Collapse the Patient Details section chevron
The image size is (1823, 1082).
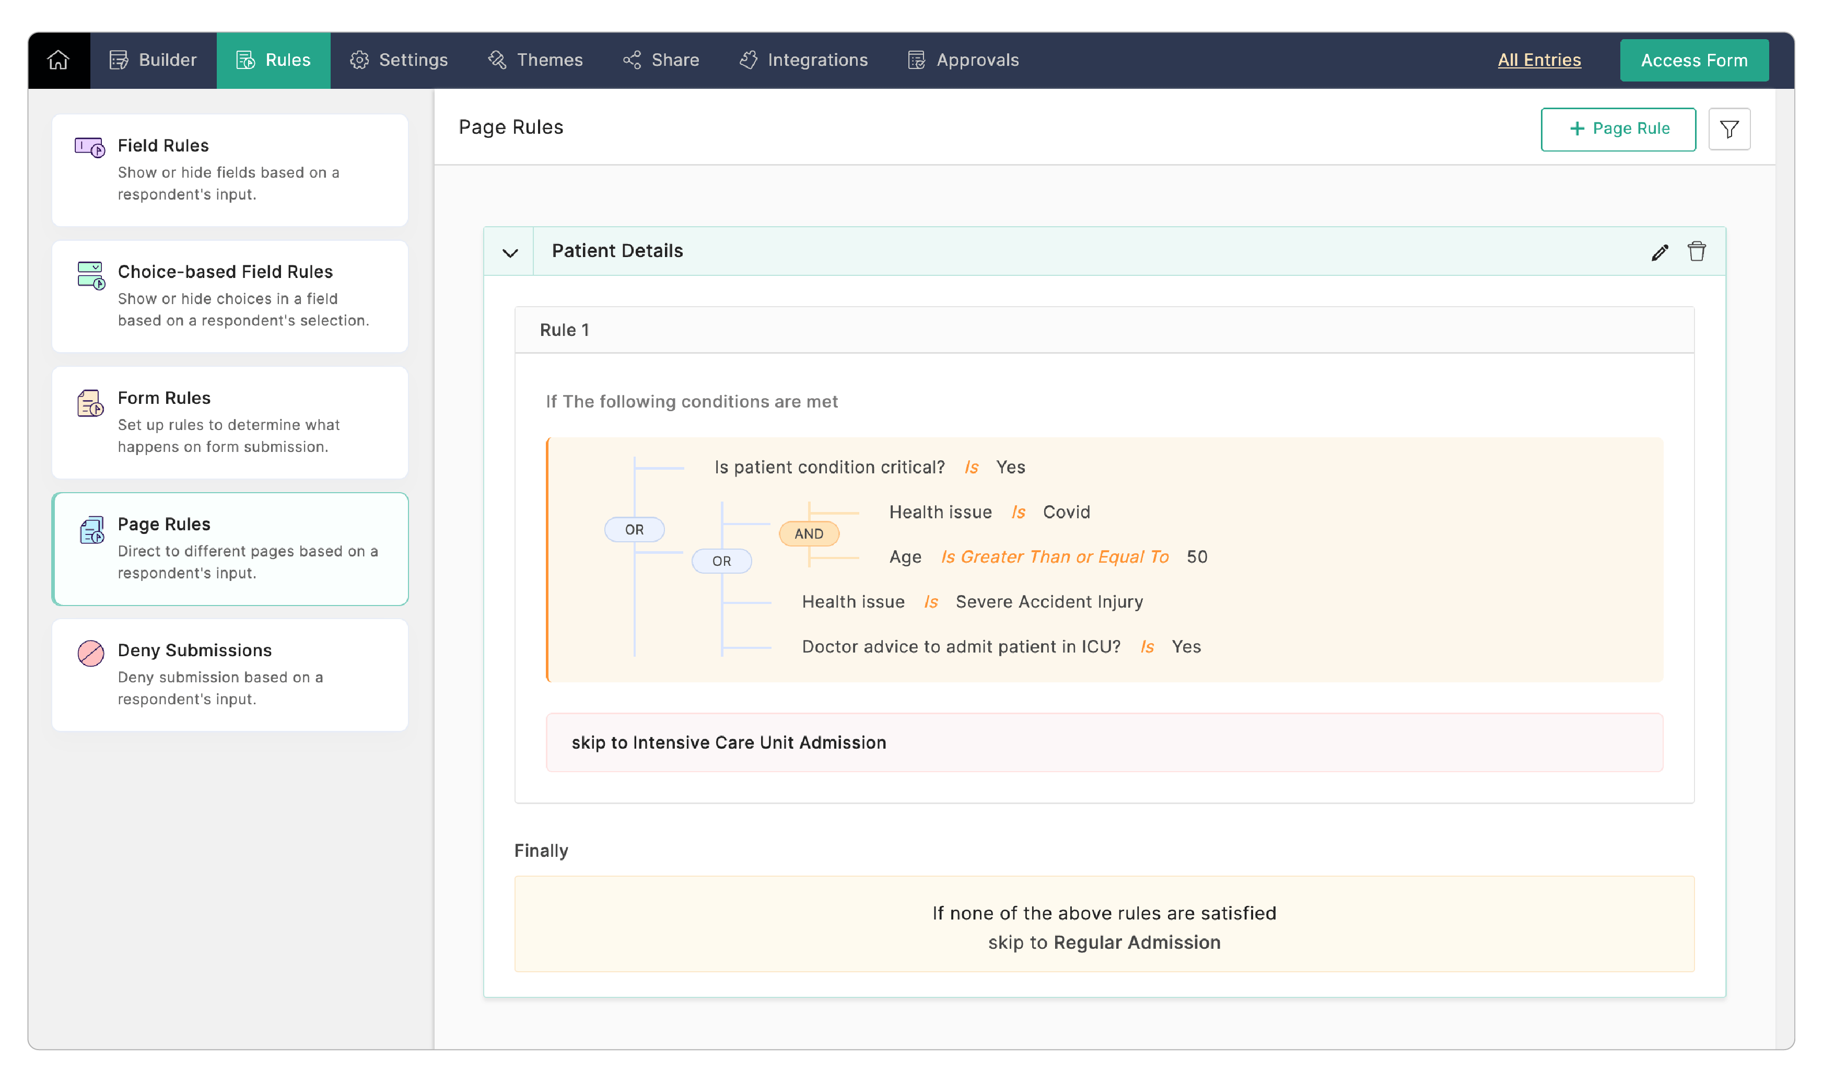509,252
